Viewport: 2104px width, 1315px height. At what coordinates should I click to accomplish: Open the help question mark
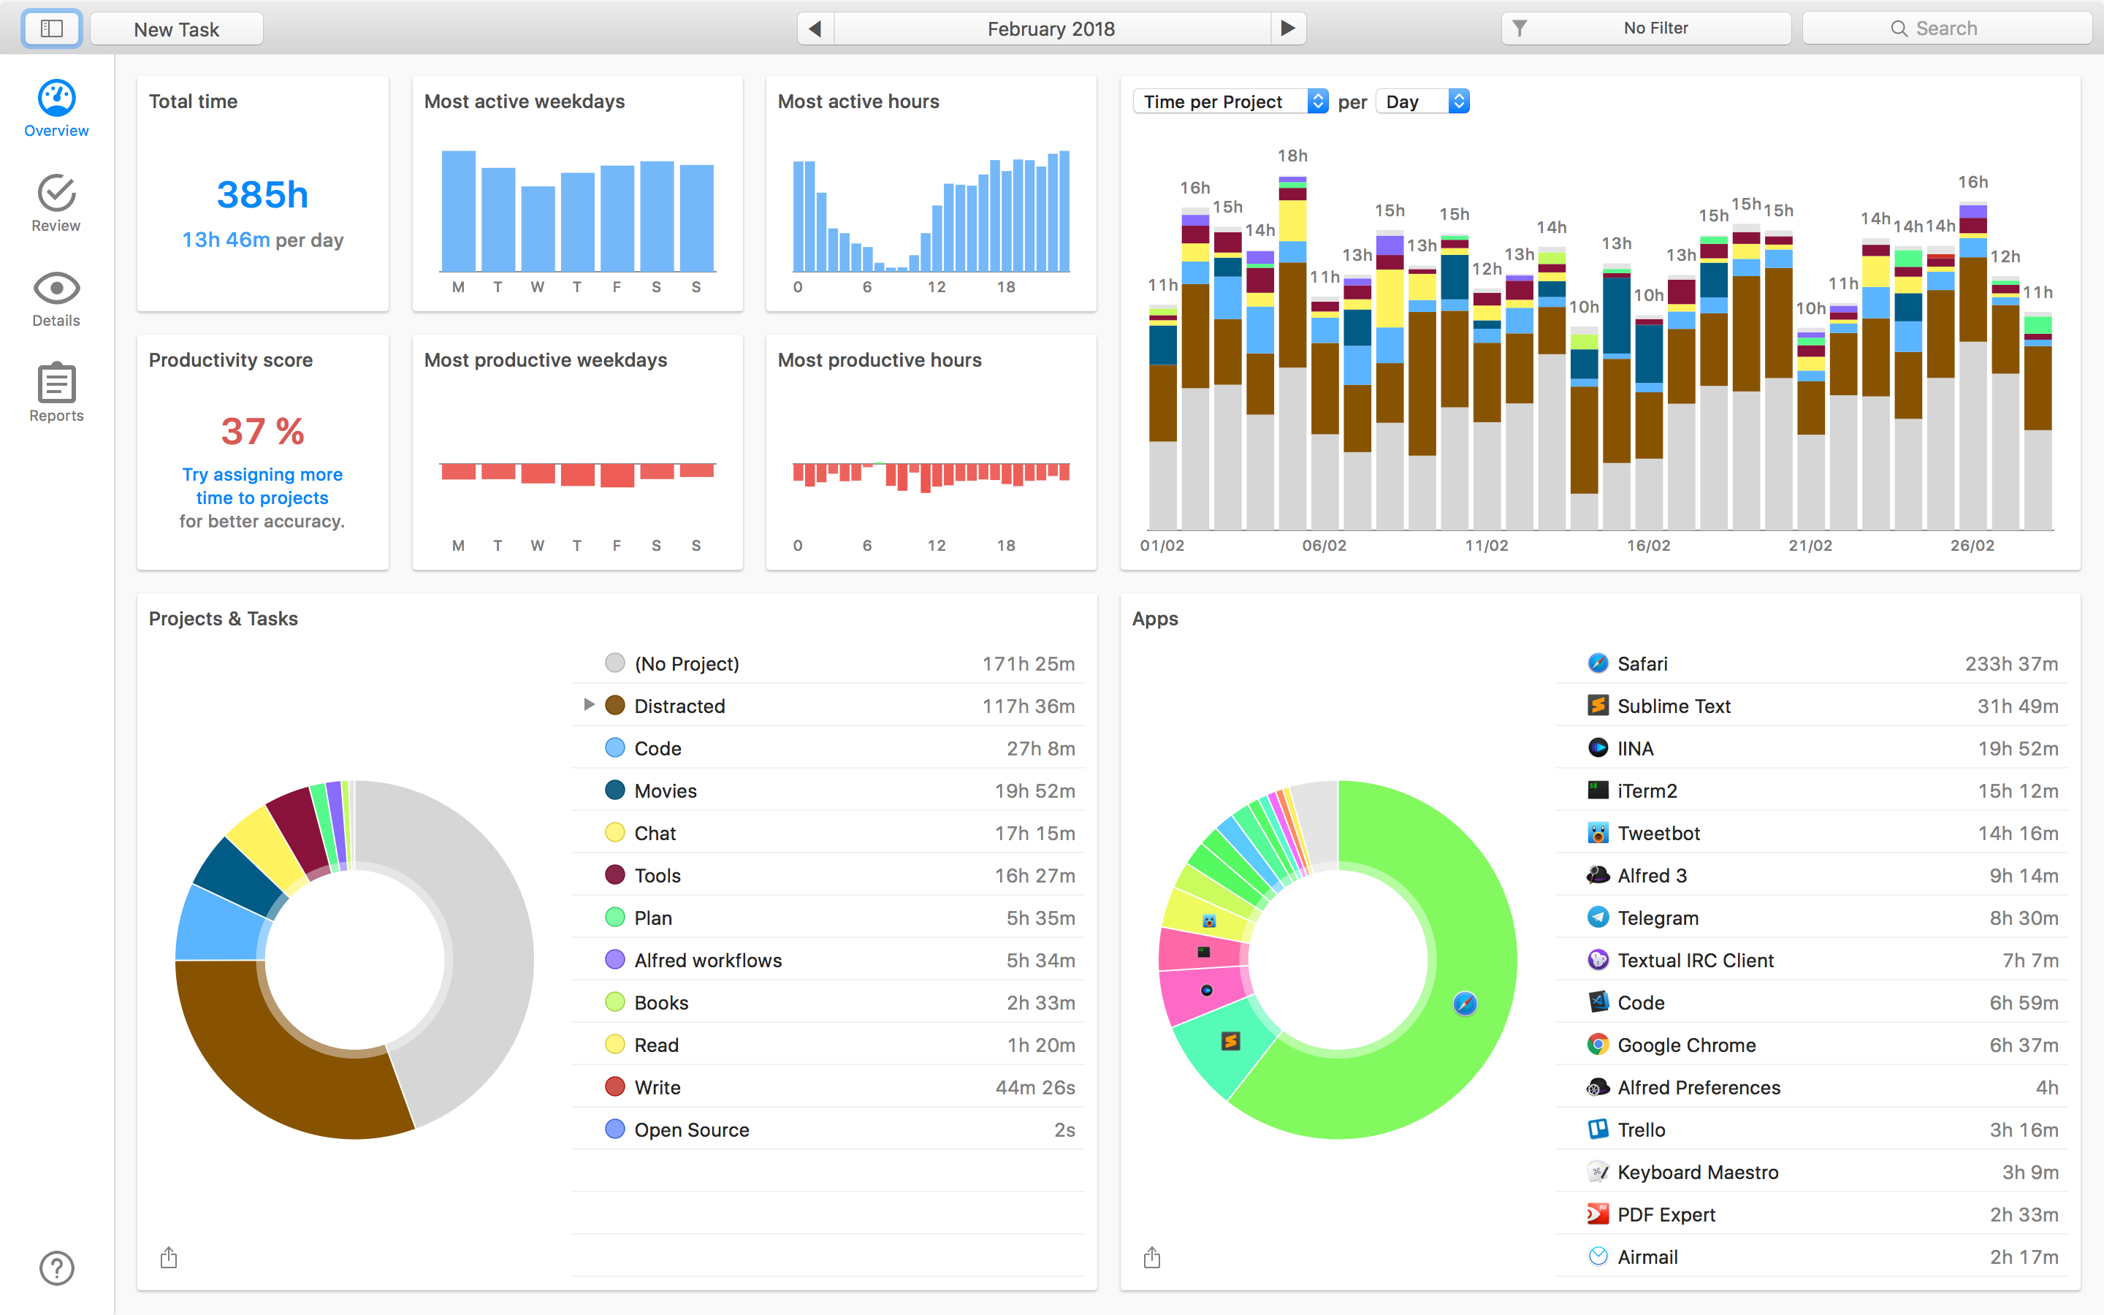(x=56, y=1268)
